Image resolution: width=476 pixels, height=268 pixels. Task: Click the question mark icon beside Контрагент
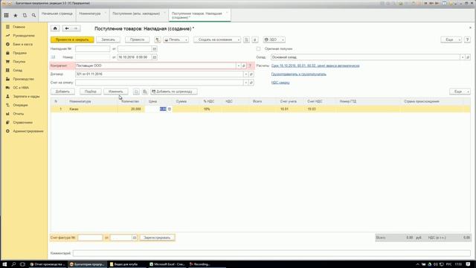pos(250,66)
